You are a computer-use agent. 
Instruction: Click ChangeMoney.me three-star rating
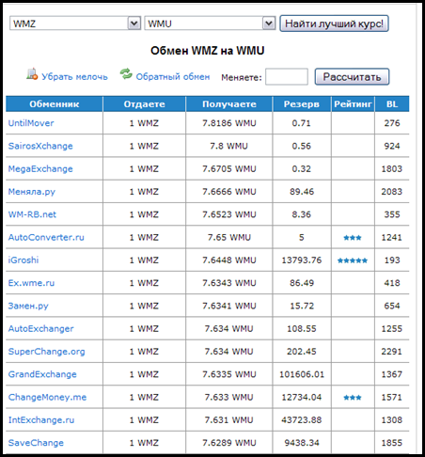click(353, 398)
